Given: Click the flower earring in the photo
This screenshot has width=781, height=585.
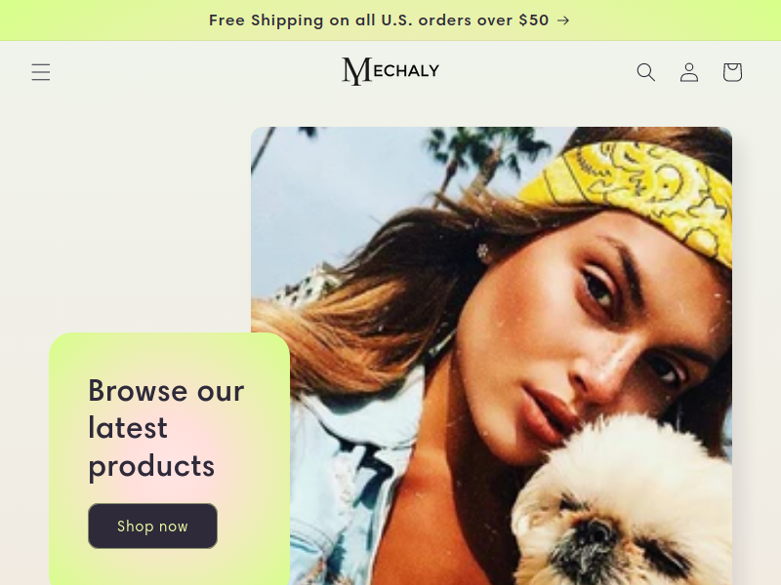Looking at the screenshot, I should click(x=482, y=252).
